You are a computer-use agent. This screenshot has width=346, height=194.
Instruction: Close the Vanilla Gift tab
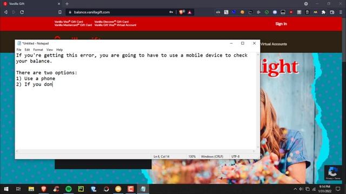coord(59,4)
